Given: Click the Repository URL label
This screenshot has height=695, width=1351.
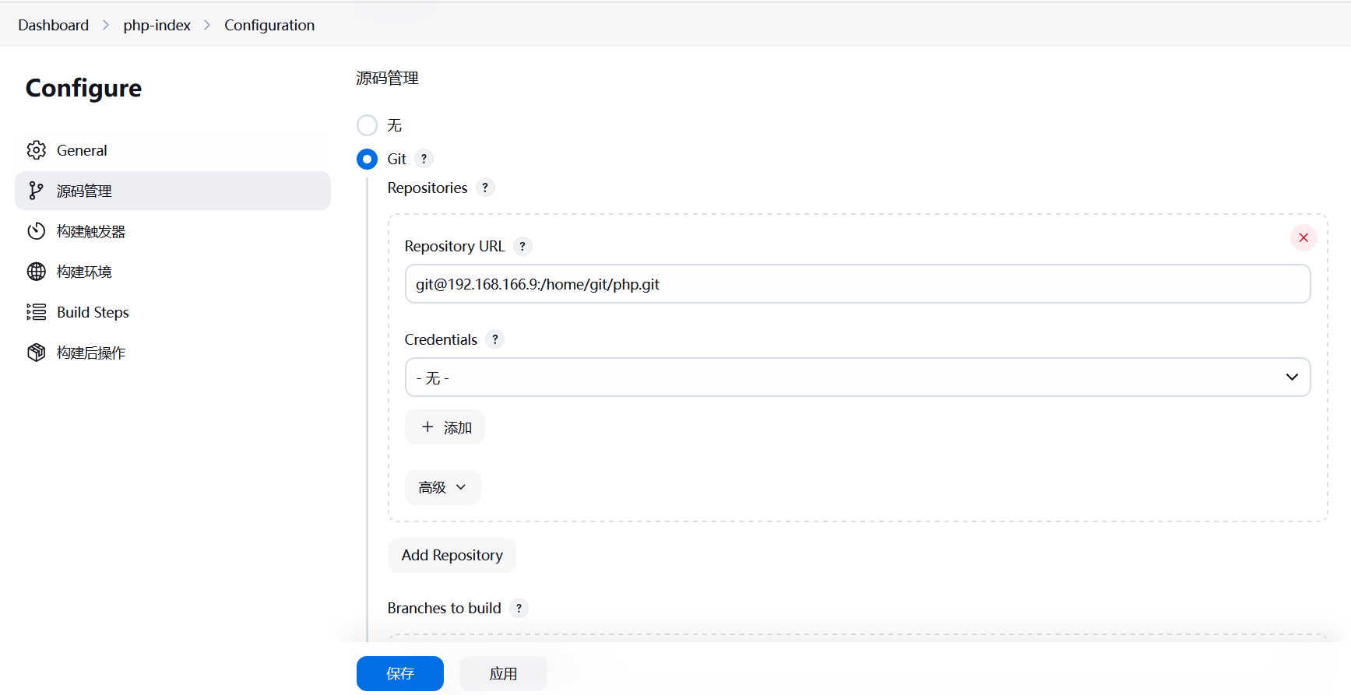Looking at the screenshot, I should tap(455, 246).
